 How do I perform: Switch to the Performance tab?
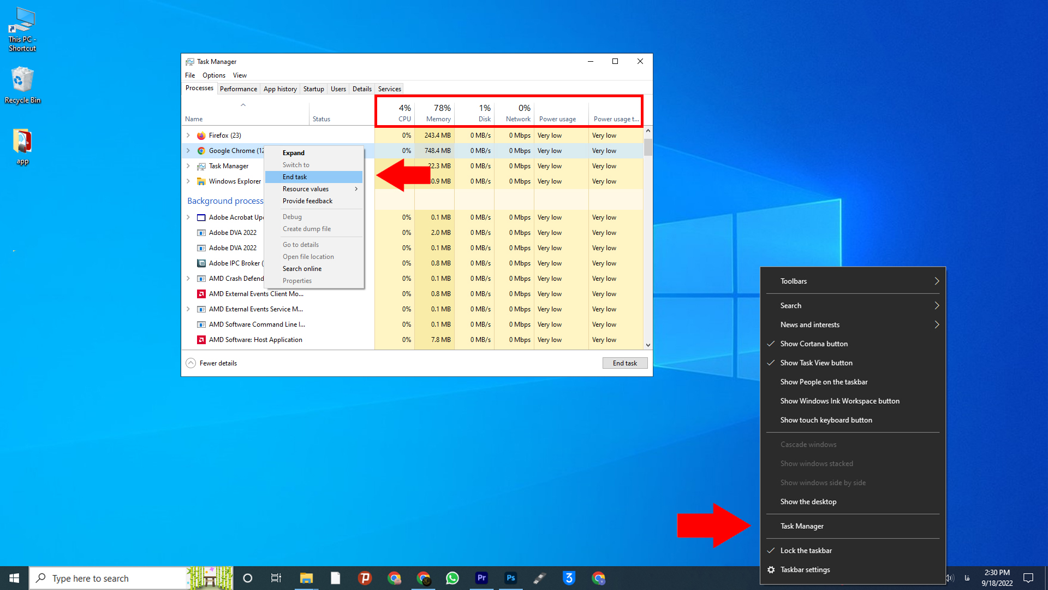pyautogui.click(x=239, y=89)
